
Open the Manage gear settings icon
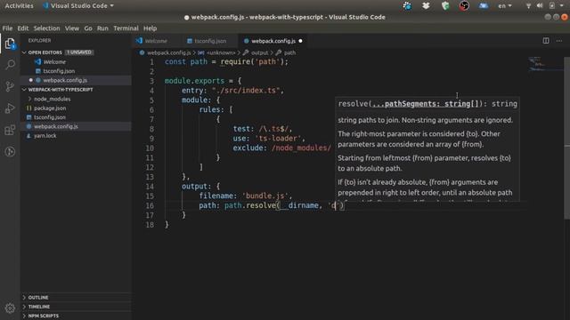click(10, 308)
